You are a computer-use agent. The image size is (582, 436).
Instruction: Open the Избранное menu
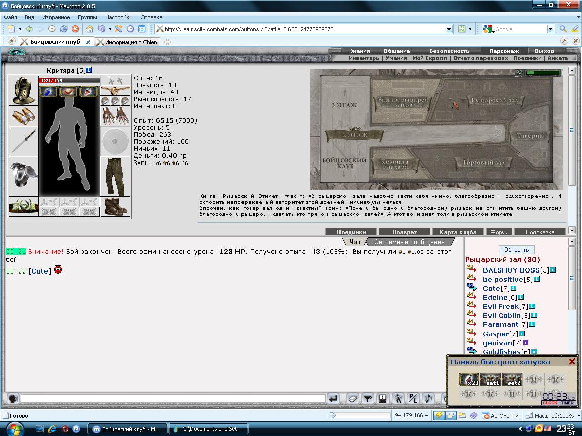pos(56,17)
